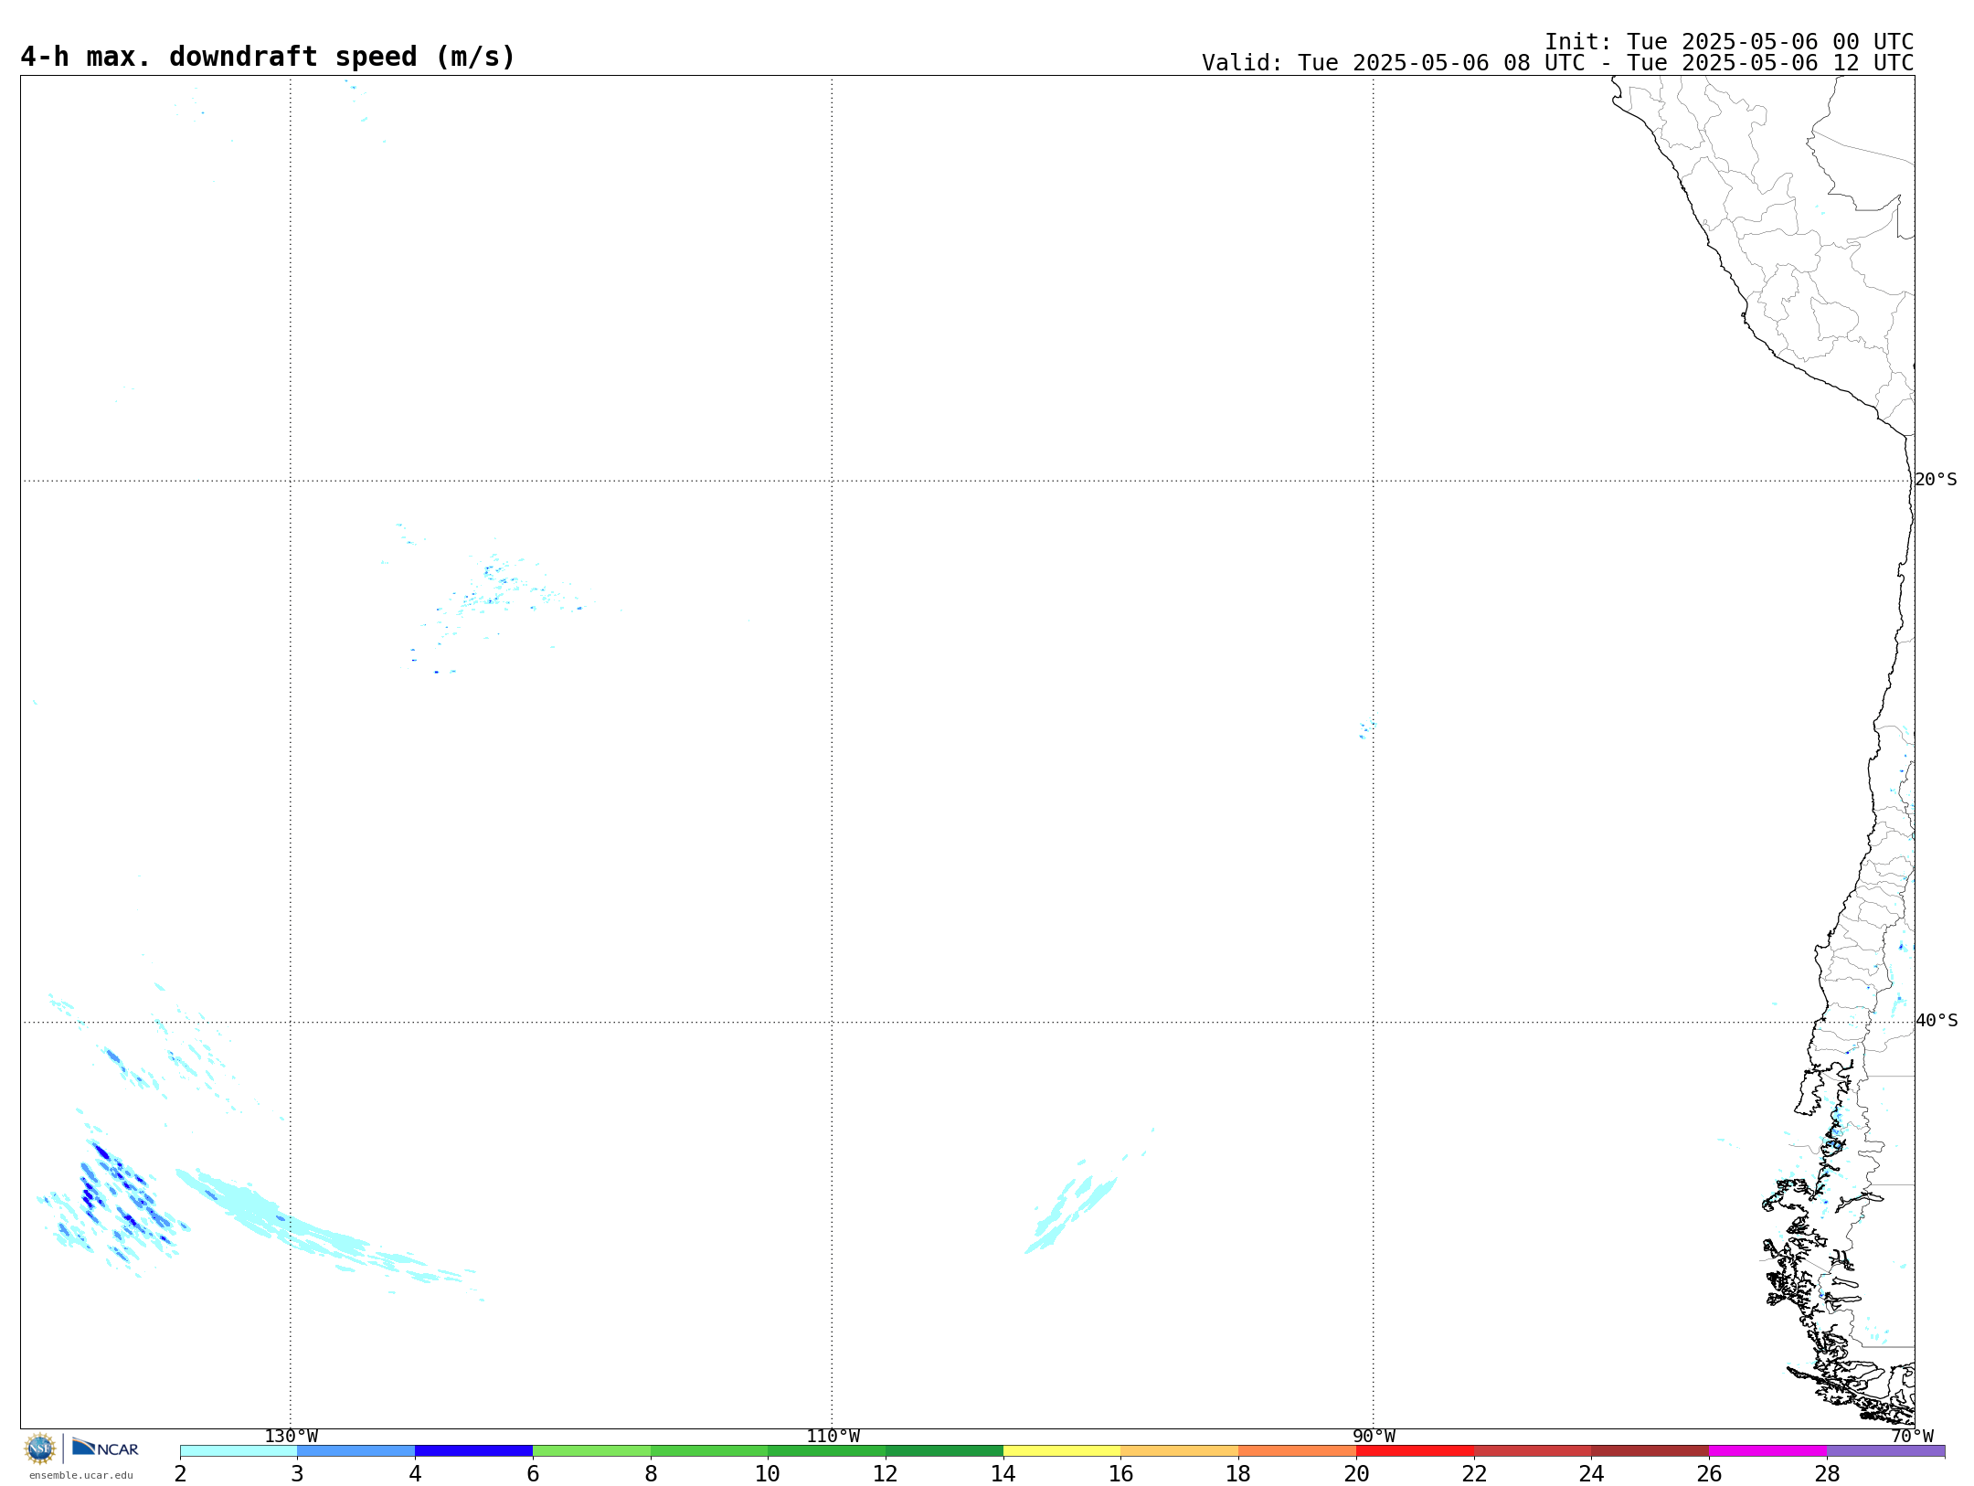This screenshot has width=1974, height=1486.
Task: Click the dark green 12–14 colorbar segment
Action: click(944, 1451)
